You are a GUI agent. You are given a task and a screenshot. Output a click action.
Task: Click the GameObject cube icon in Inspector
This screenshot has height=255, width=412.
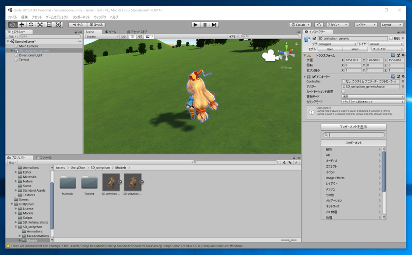[307, 39]
